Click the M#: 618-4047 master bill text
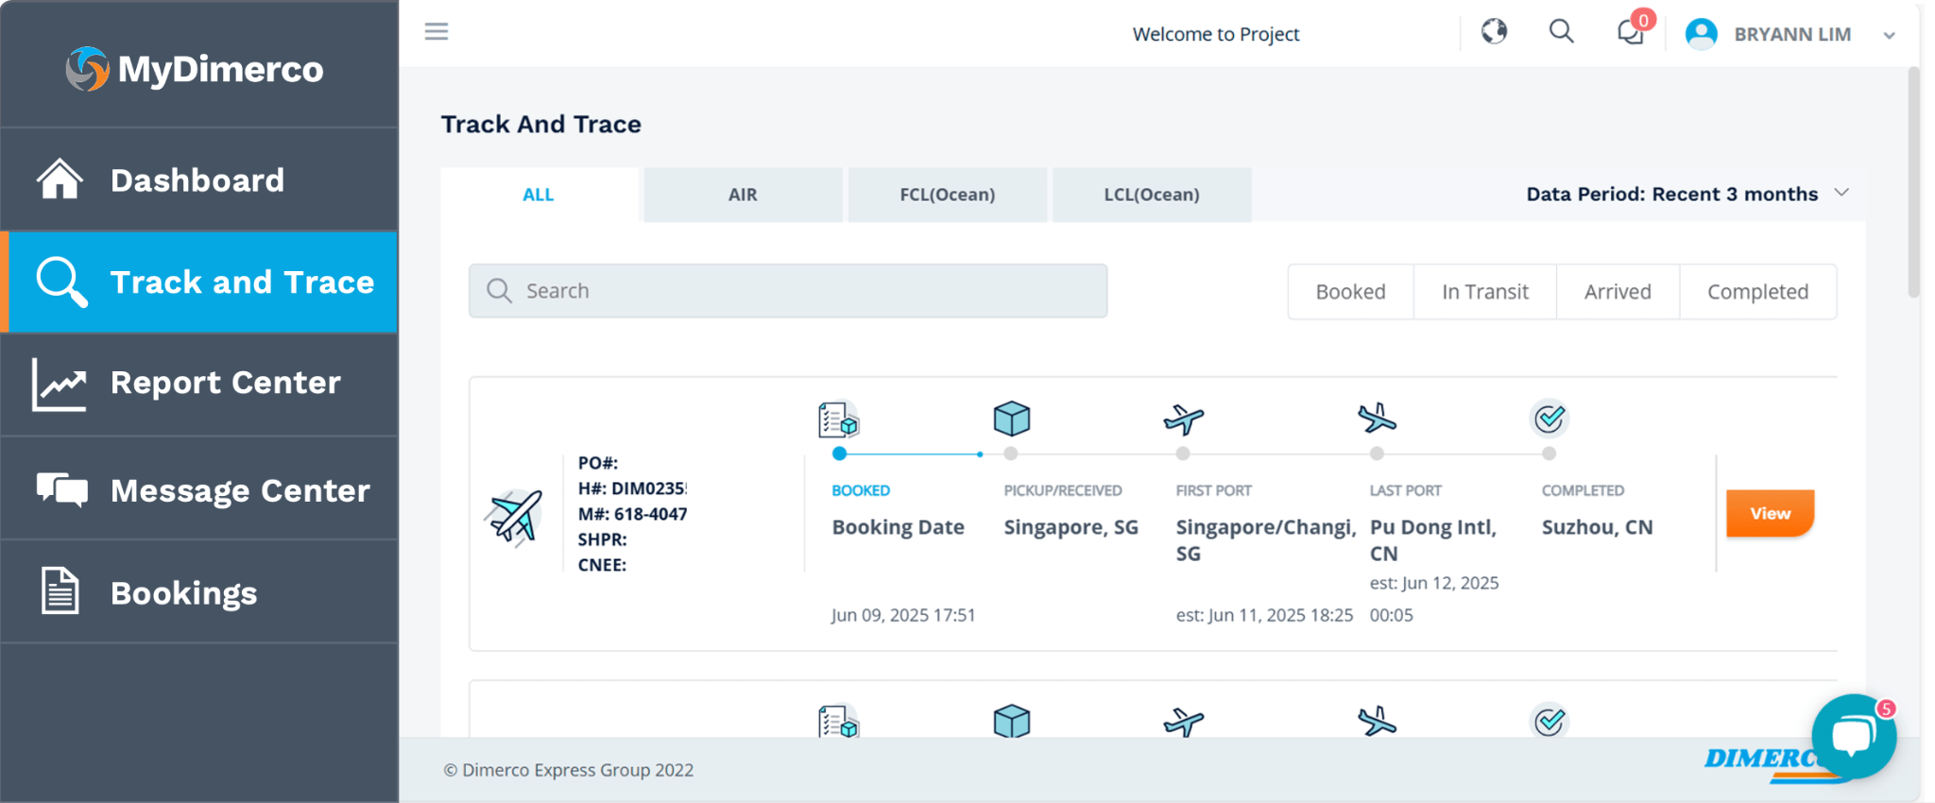This screenshot has height=803, width=1935. click(632, 514)
